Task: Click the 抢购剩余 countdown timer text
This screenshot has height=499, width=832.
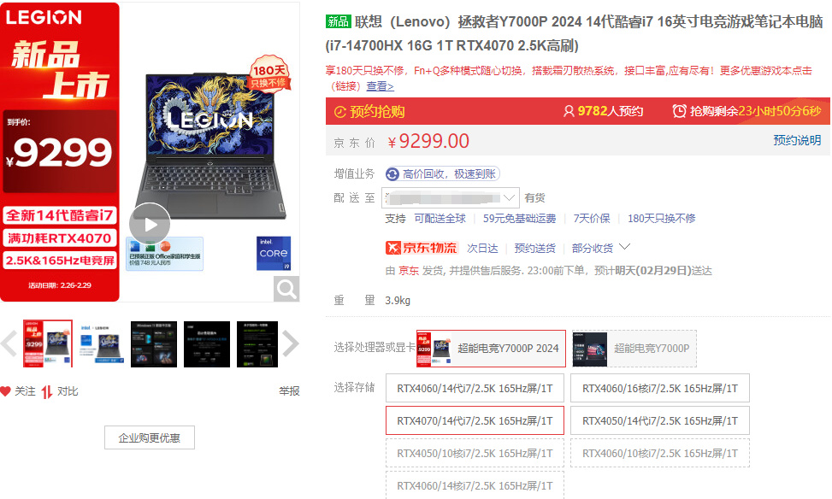Action: 755,111
